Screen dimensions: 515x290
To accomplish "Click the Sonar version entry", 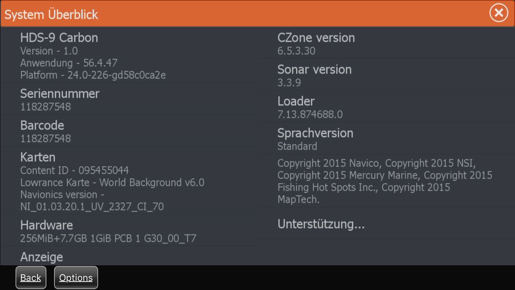I will 314,75.
